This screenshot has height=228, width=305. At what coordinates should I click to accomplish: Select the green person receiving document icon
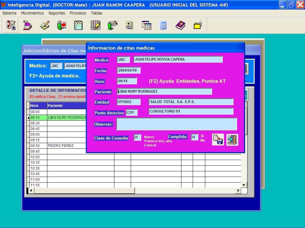click(x=113, y=26)
